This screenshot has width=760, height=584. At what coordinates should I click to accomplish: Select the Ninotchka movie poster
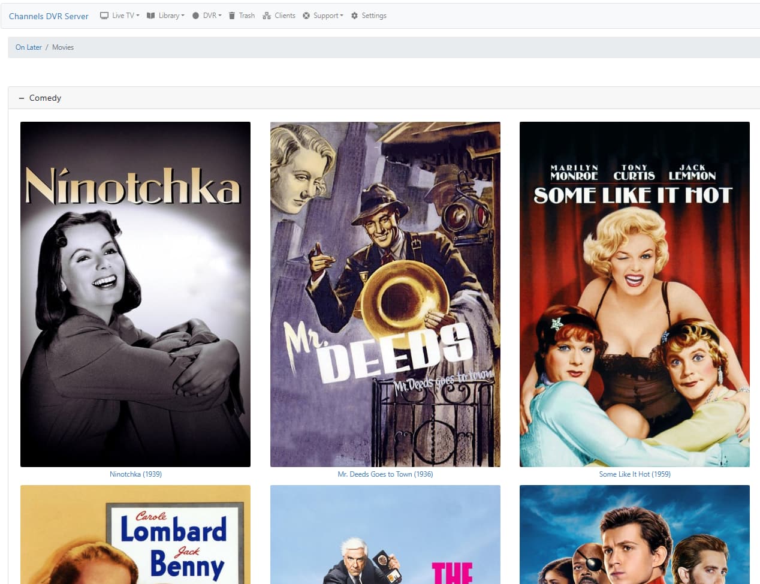pyautogui.click(x=135, y=294)
